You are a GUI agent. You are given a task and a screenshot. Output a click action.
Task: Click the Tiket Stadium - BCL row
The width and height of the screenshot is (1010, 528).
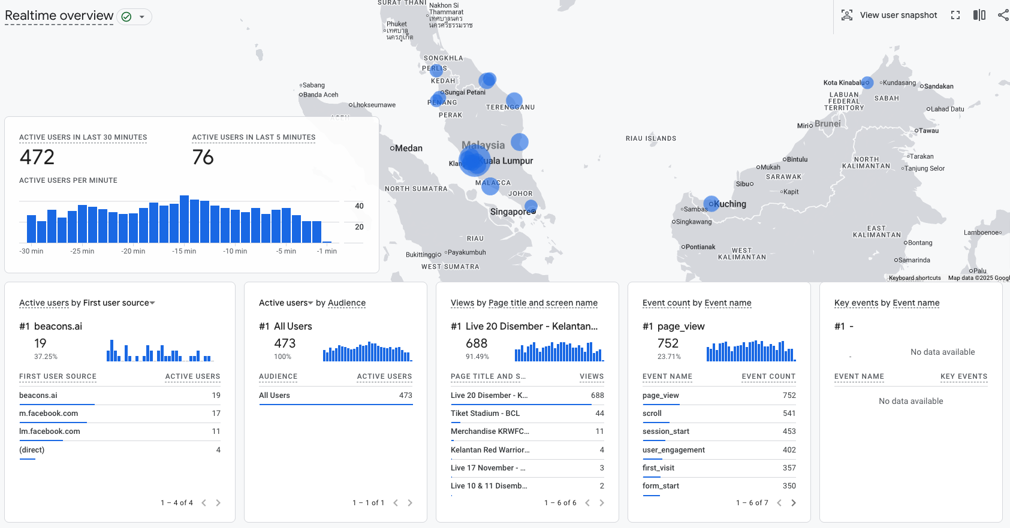(x=527, y=414)
